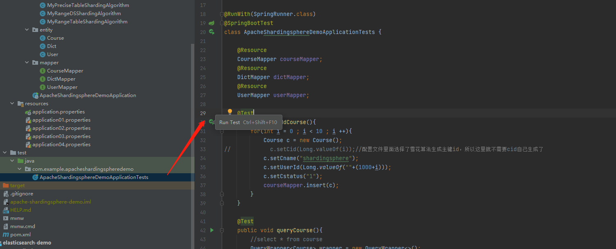Click the dictMapper field declaration
This screenshot has width=616, height=249.
tap(273, 77)
